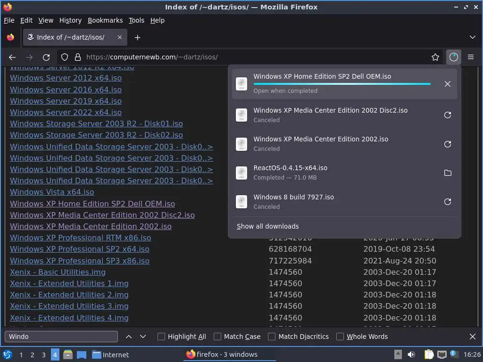Screen dimensions: 483x362
Task: Find next match with down arrow
Action: pos(142,337)
